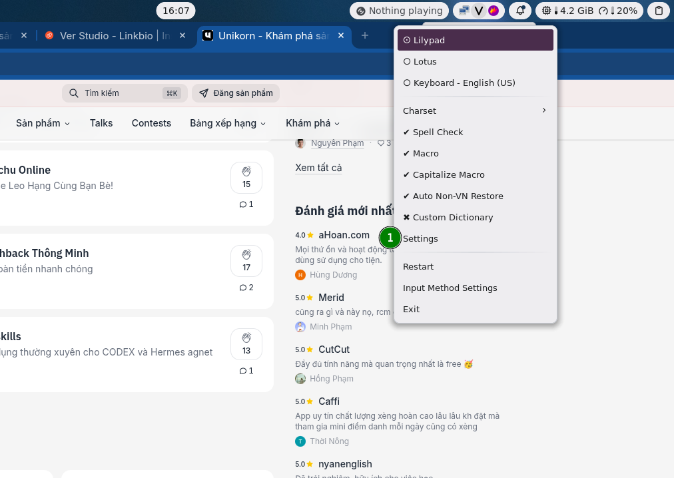Open a new browser tab with plus
The width and height of the screenshot is (674, 478).
tap(365, 36)
